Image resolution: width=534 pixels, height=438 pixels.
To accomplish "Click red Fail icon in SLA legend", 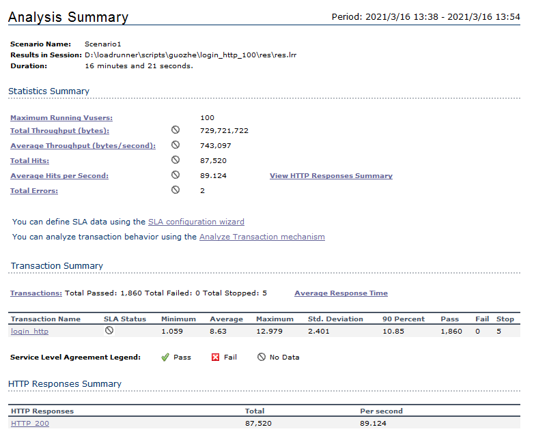I will tap(216, 357).
